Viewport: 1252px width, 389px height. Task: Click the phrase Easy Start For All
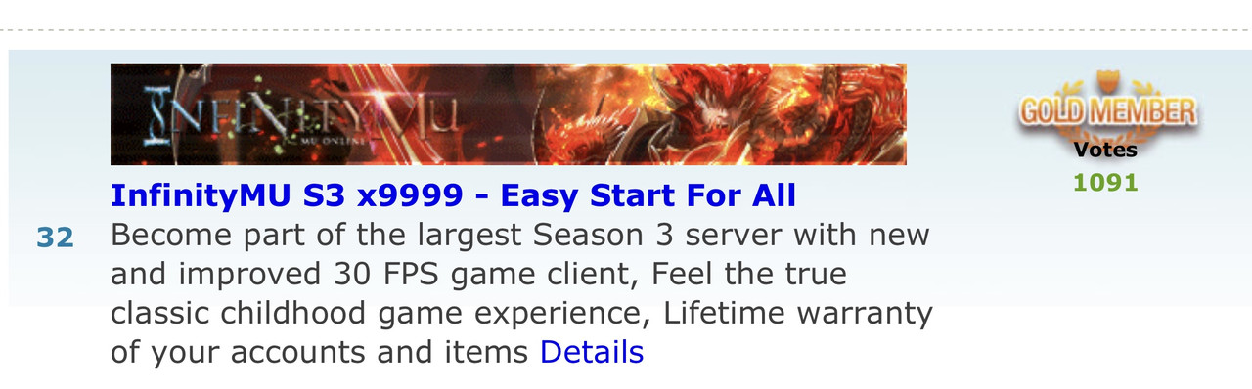(648, 195)
